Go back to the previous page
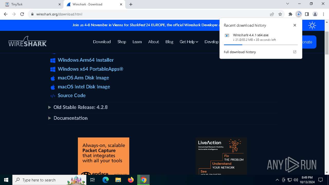The height and width of the screenshot is (185, 329). tap(6, 14)
